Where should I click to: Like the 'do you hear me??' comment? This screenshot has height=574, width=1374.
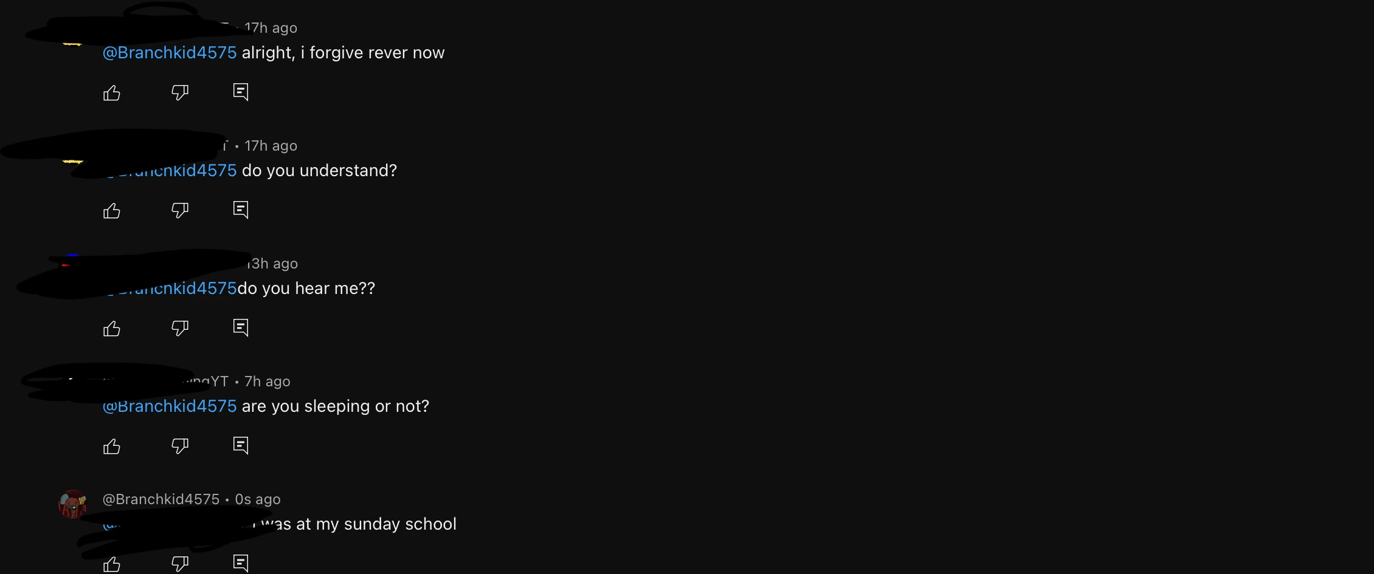[112, 329]
